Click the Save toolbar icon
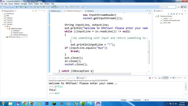Screen dimensions: 188x106 (7, 7)
